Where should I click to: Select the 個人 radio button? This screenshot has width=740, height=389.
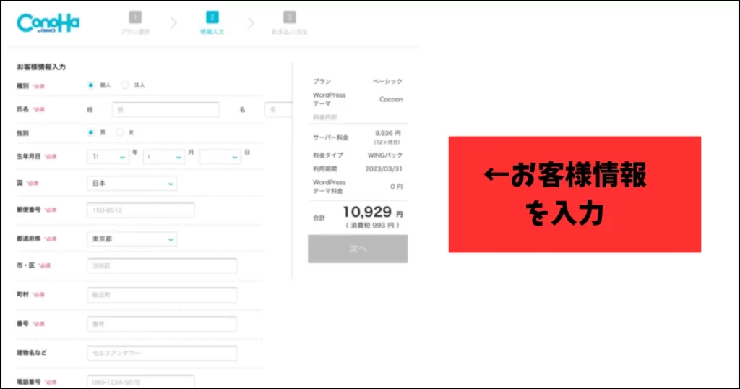90,85
